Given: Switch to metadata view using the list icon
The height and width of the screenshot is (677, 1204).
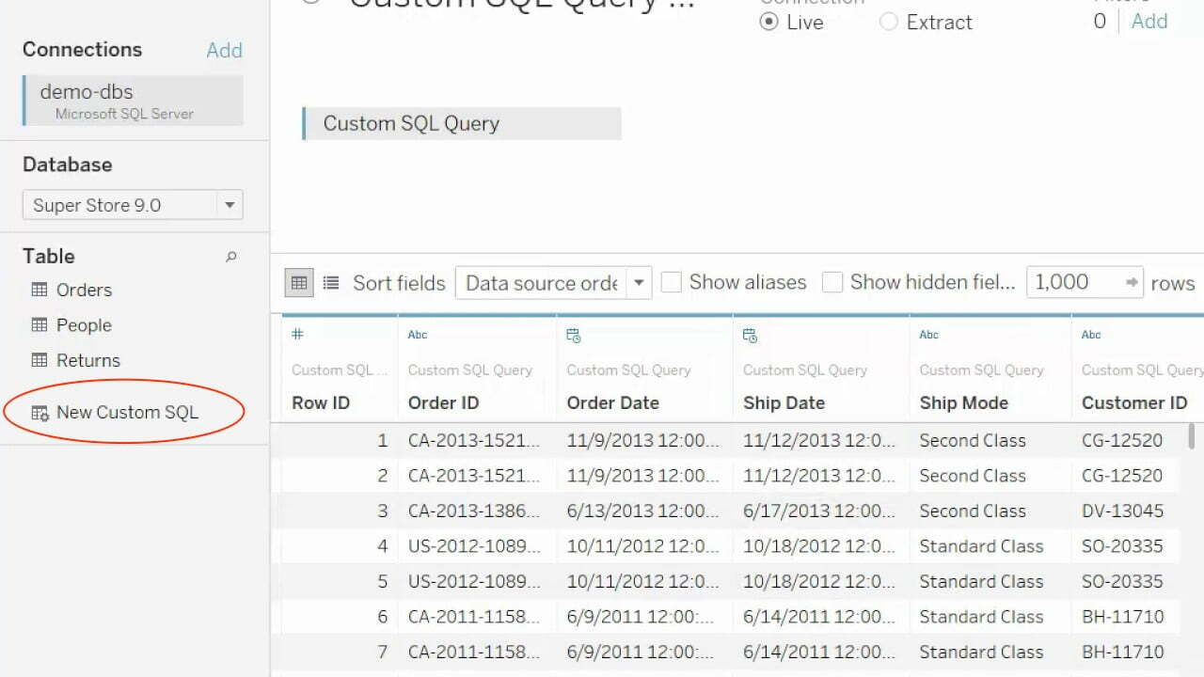Looking at the screenshot, I should (x=330, y=282).
